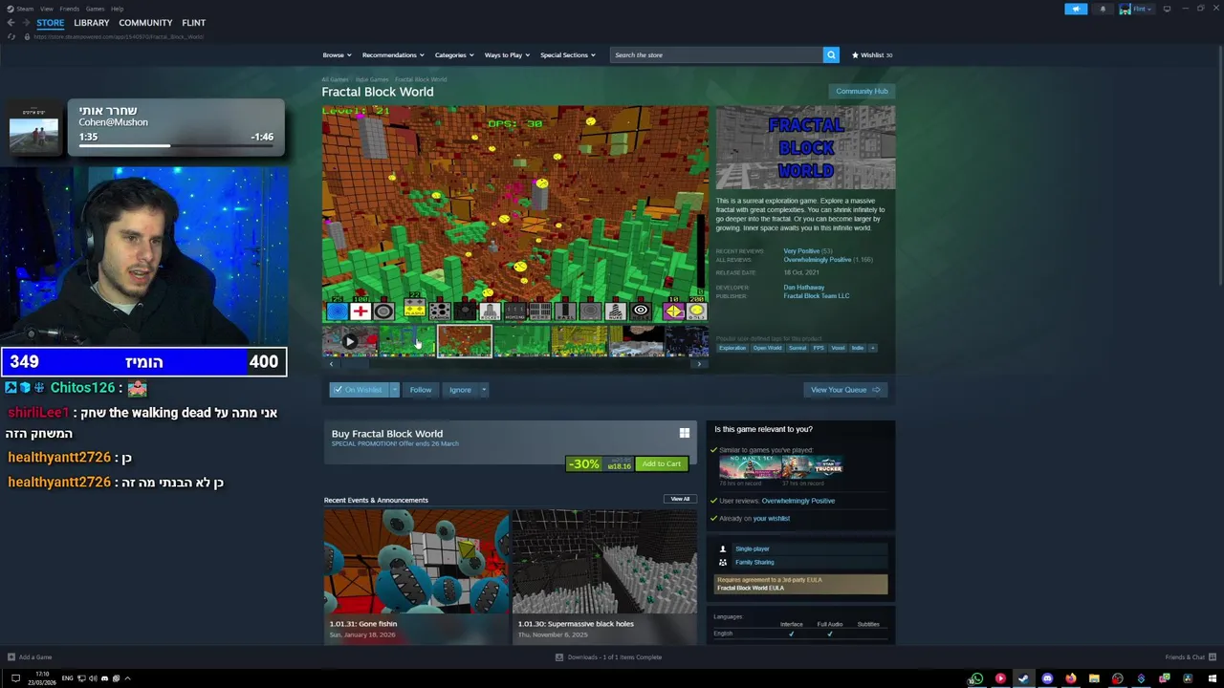This screenshot has width=1224, height=688.
Task: Click the Add to Cart button
Action: point(662,463)
